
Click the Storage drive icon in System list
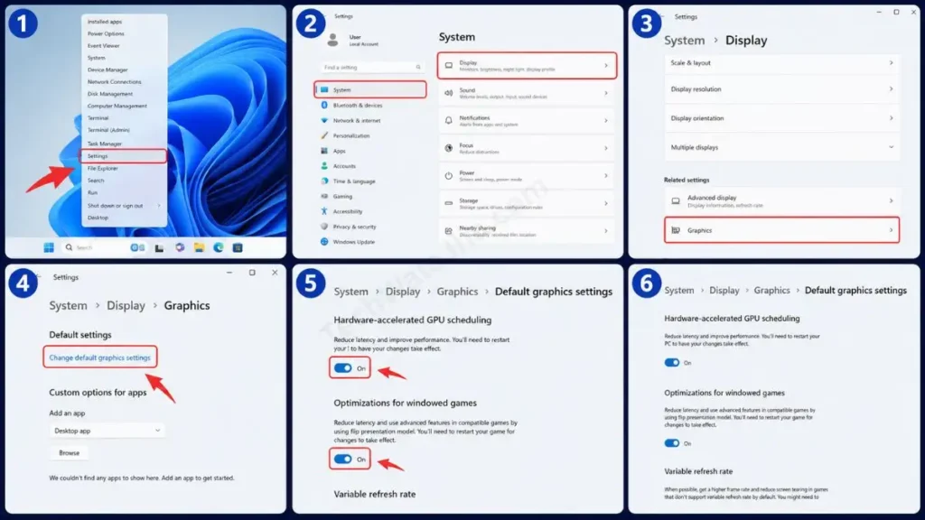pyautogui.click(x=448, y=203)
